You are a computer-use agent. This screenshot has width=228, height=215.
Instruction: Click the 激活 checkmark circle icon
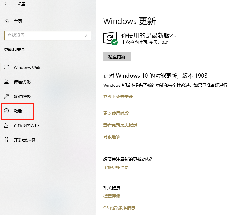coord(6,111)
